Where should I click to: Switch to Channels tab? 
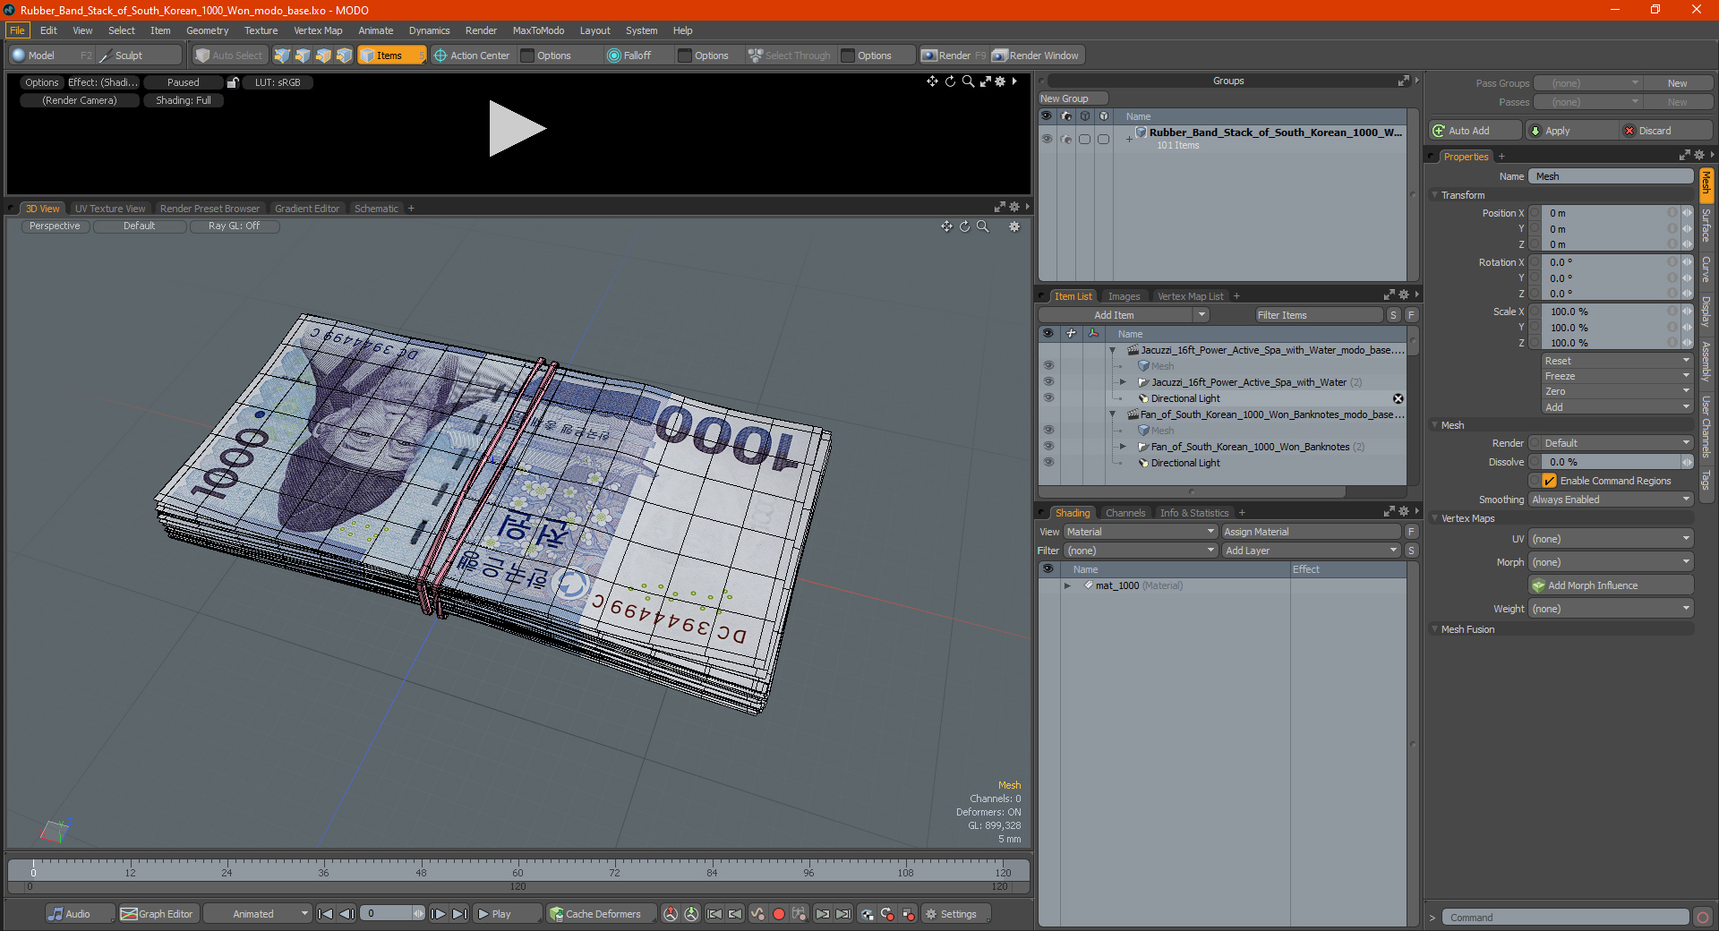pos(1125,513)
